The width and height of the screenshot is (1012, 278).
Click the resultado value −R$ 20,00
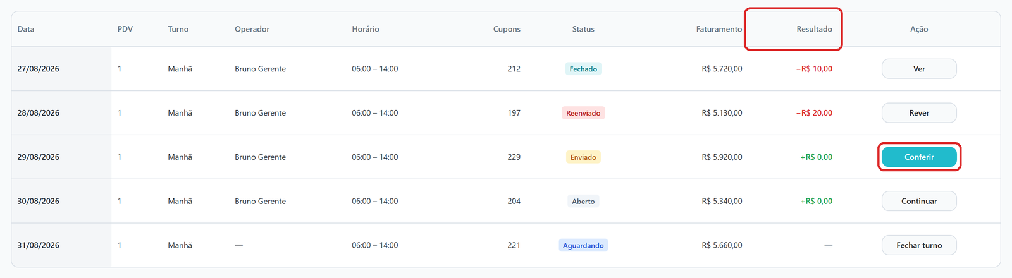tap(814, 113)
